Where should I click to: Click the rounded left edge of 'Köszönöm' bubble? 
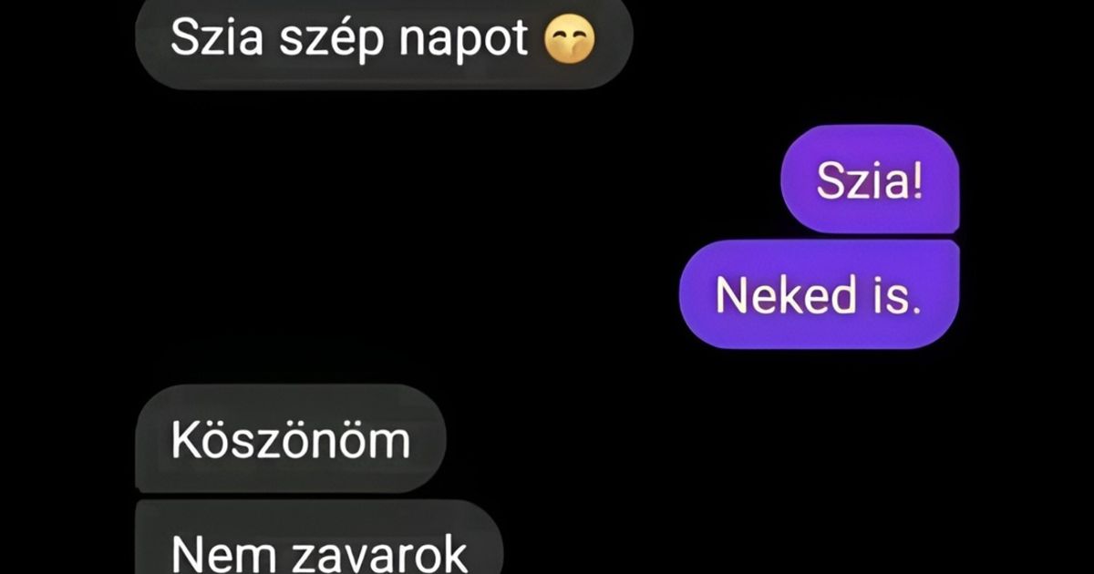tap(146, 440)
